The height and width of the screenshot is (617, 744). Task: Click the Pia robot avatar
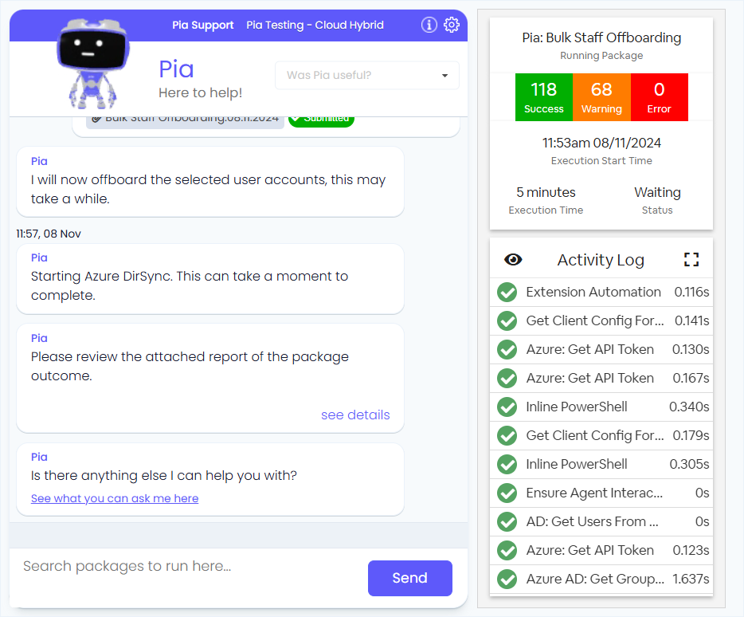coord(92,63)
